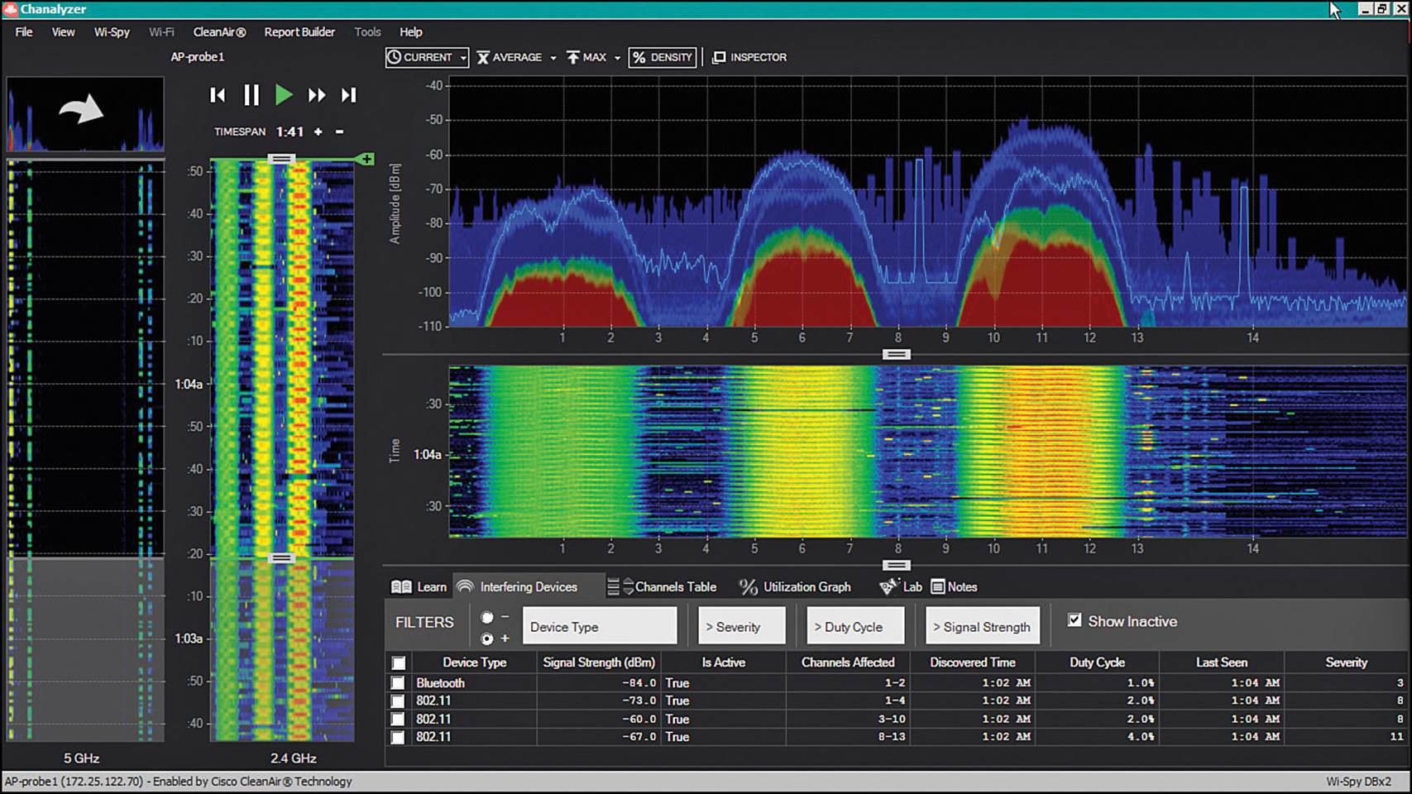This screenshot has height=794, width=1412.
Task: Click the Inspector tool icon
Action: (x=719, y=57)
